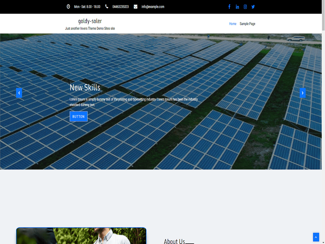The height and width of the screenshot is (244, 325).
Task: Click the 'Mon - Sat: 8.00 - 18.00' hours text
Action: 87,7
